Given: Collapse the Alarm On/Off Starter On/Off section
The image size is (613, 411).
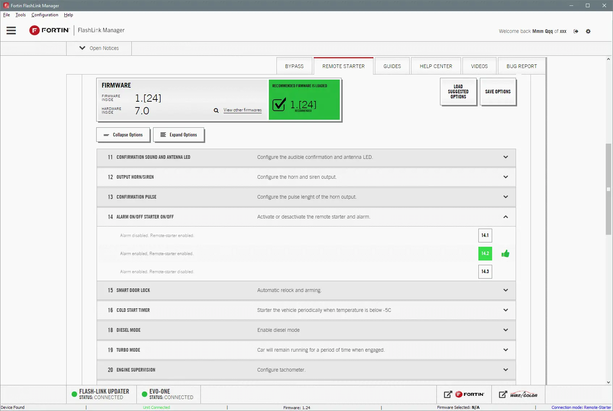Looking at the screenshot, I should (506, 217).
